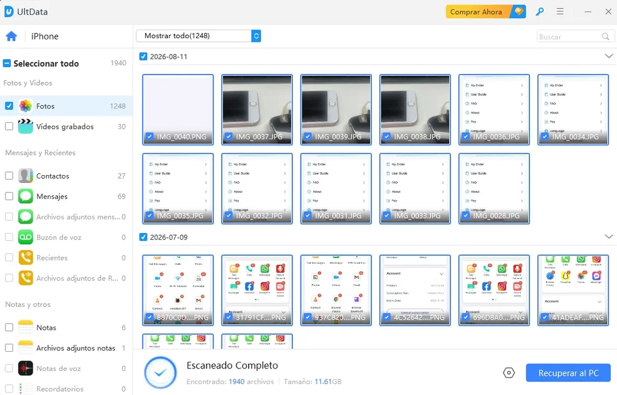Select thumbnail 41ADEAF....PNG
The height and width of the screenshot is (395, 617).
[x=573, y=290]
